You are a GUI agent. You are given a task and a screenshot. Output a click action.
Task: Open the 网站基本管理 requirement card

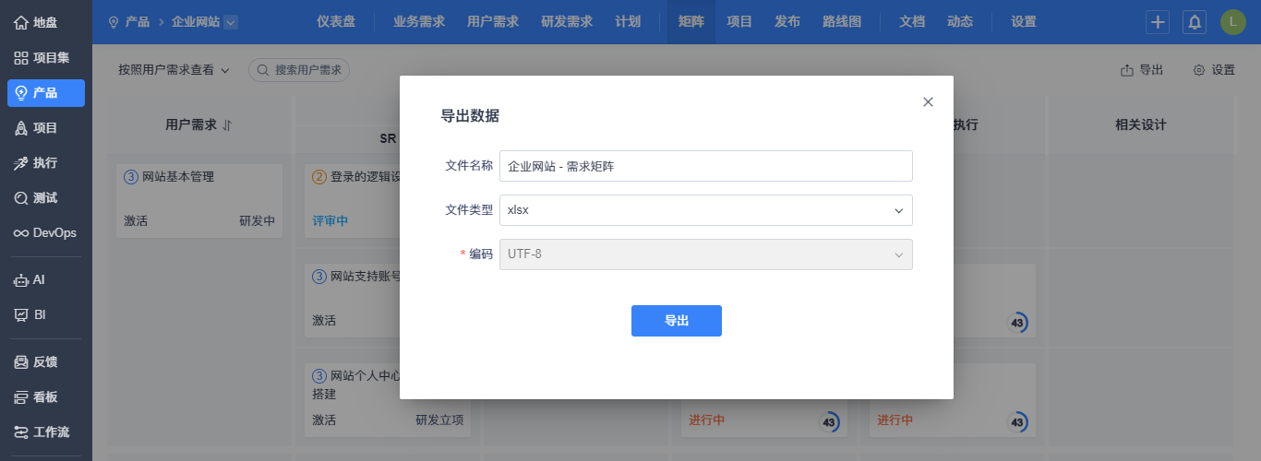(199, 201)
